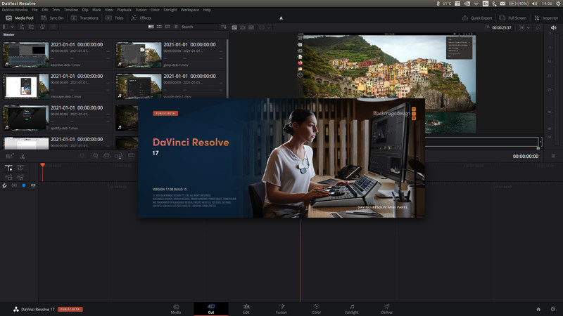Click the Sync Clips icon
The width and height of the screenshot is (563, 316).
tap(42, 27)
